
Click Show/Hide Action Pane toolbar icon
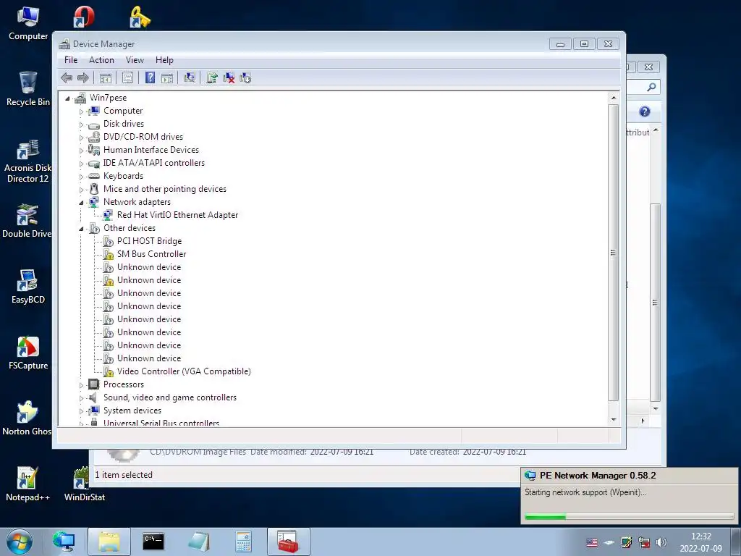pos(167,77)
